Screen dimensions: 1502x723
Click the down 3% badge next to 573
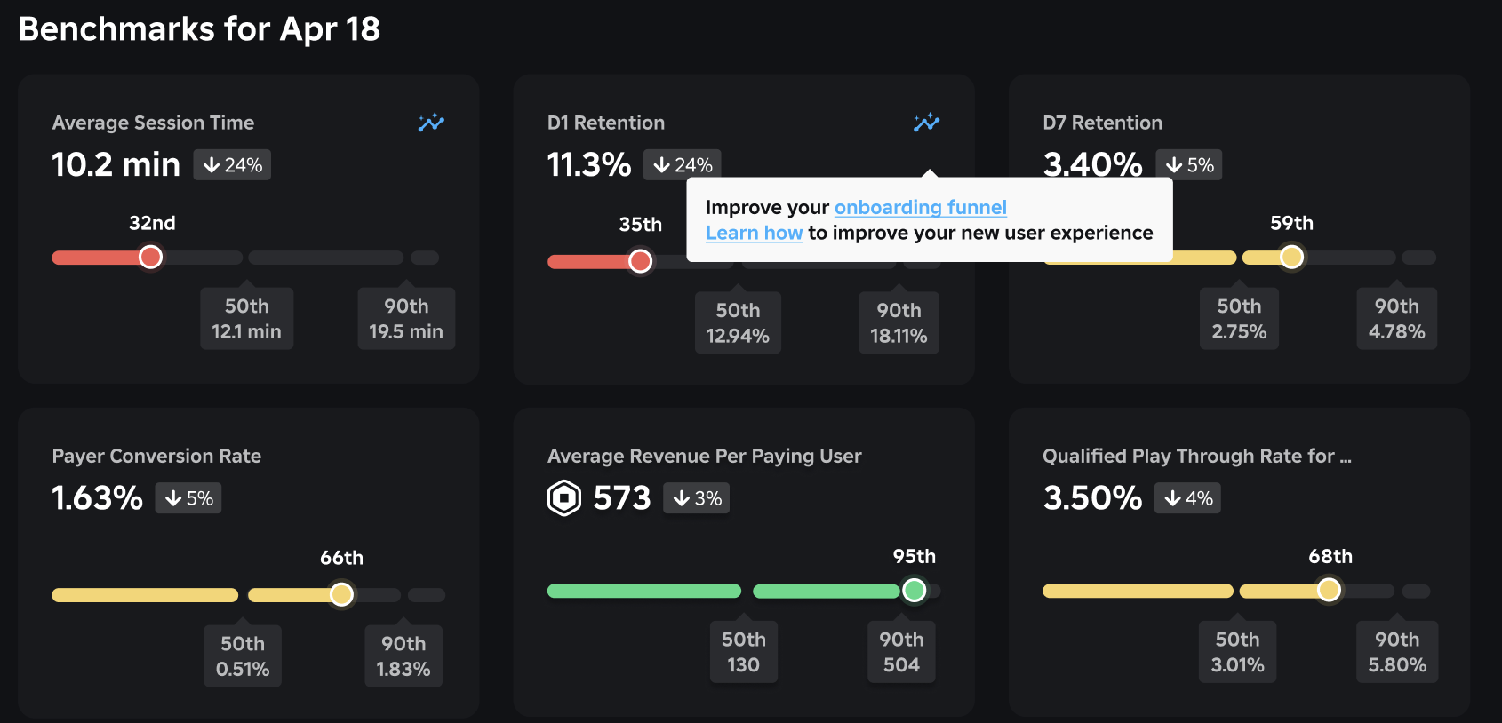(697, 498)
